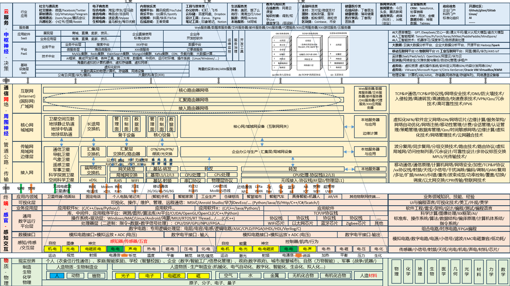Screen dimensions: 510x286
Task: Click the 边缘计算 local server box
Action: [370, 126]
